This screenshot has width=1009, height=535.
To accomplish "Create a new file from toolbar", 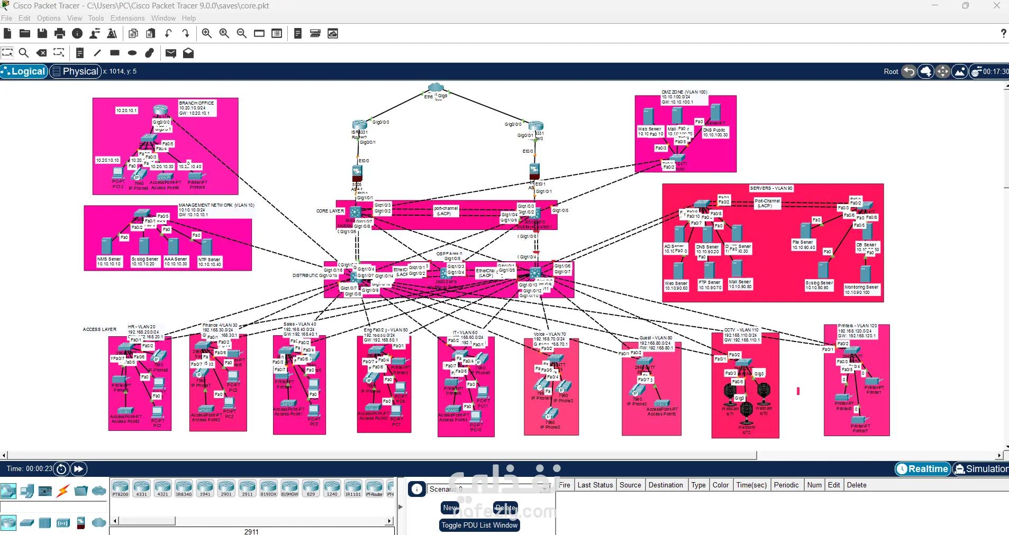I will 7,33.
